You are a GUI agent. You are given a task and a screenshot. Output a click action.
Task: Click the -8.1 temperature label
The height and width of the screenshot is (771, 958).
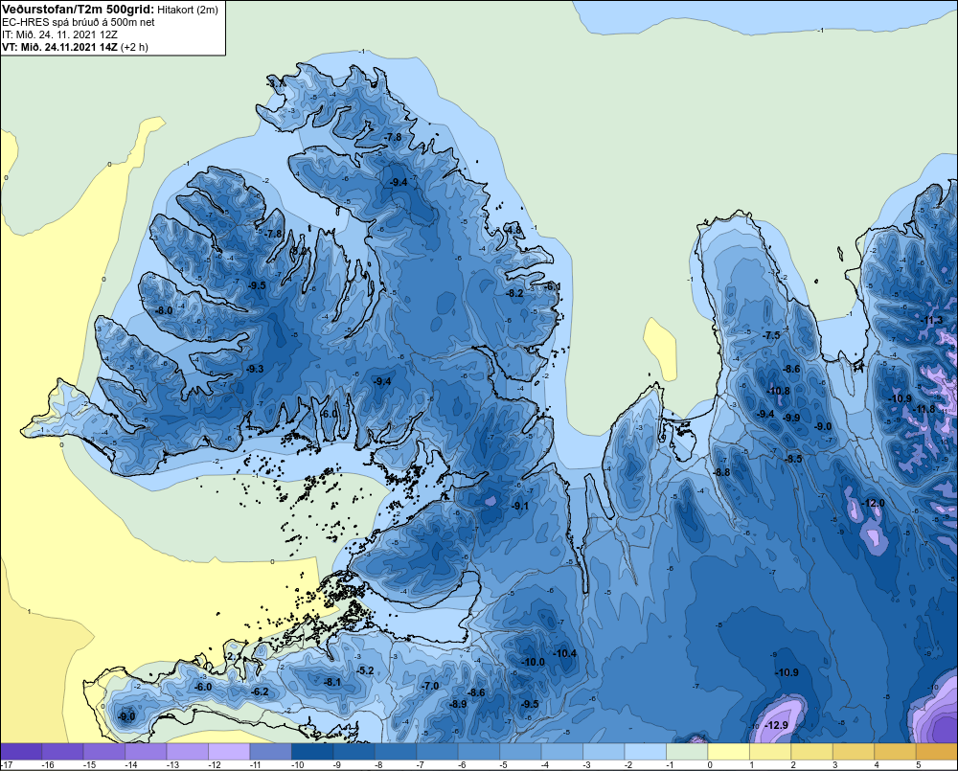pos(332,682)
